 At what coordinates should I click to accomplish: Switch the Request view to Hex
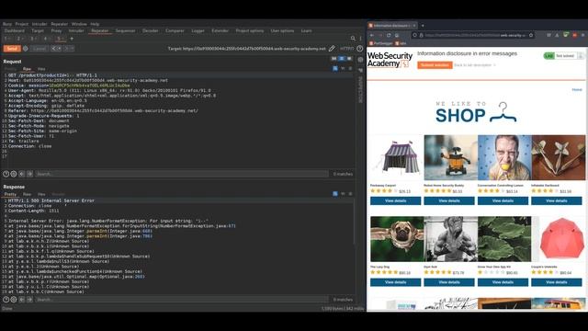(x=41, y=69)
